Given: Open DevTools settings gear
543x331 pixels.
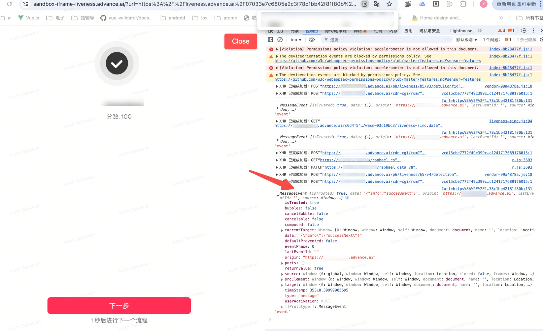Looking at the screenshot, I should pyautogui.click(x=524, y=31).
